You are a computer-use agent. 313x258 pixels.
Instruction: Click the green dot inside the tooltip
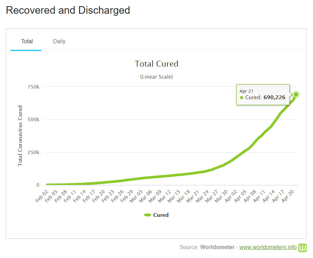click(x=242, y=97)
